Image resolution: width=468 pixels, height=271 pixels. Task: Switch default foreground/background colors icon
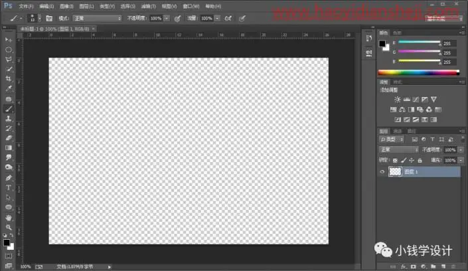click(x=5, y=235)
